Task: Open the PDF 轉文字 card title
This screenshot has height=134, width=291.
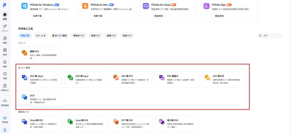Action: (x=219, y=76)
